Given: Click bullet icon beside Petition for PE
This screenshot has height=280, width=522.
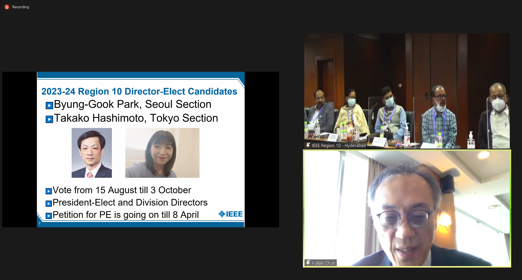Looking at the screenshot, I should (49, 216).
